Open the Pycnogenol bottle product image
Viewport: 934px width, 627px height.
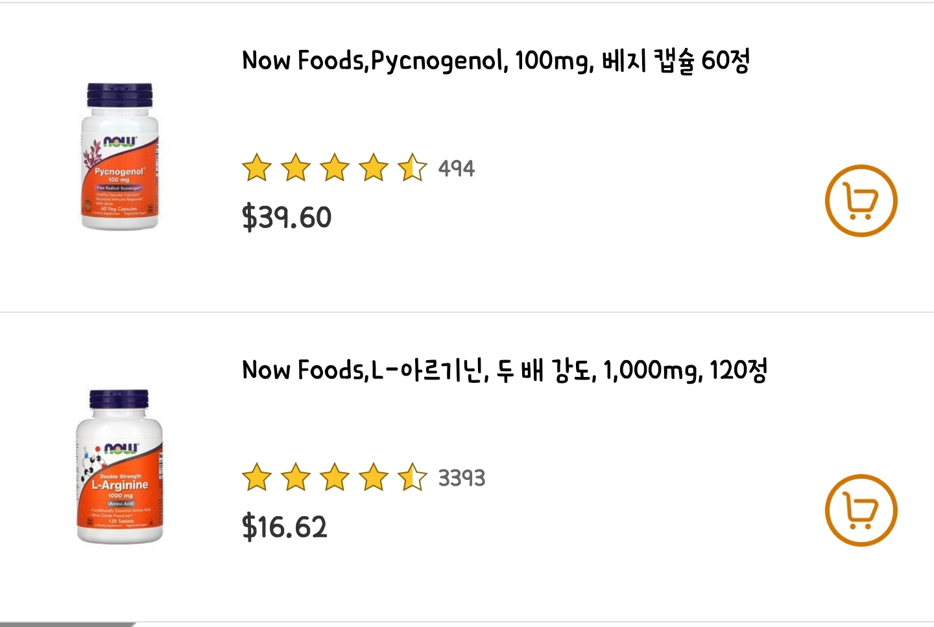[120, 156]
